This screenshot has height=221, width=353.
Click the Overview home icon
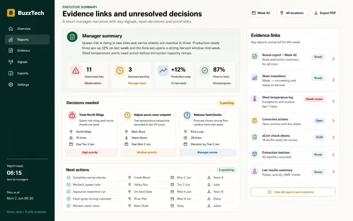coord(10,29)
